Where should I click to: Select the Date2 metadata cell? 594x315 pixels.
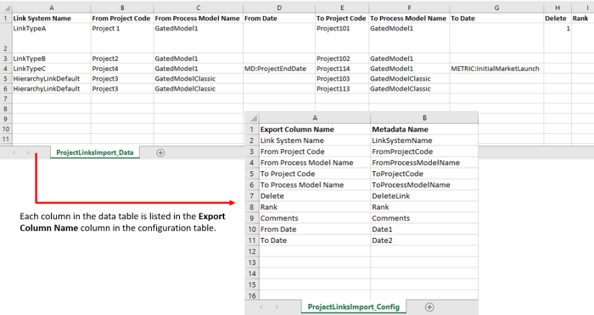(x=424, y=240)
